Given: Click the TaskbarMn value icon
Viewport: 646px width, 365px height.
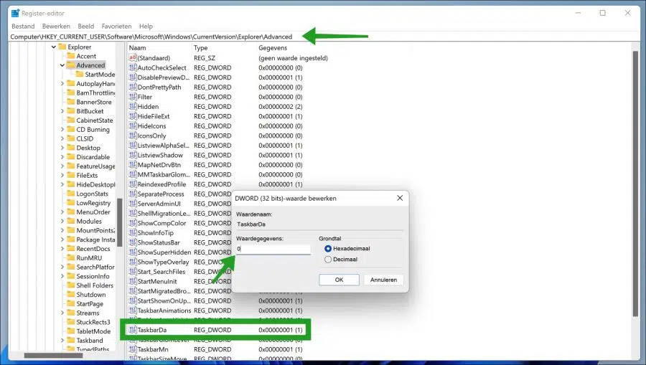Looking at the screenshot, I should point(133,349).
